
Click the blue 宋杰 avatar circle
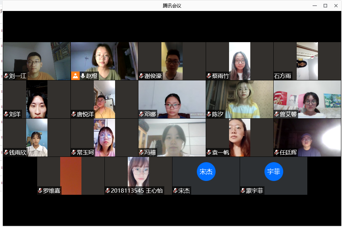pos(206,171)
